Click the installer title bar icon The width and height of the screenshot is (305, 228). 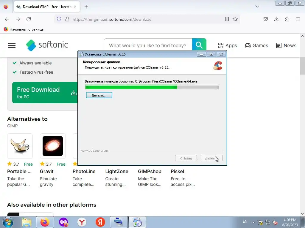point(81,54)
